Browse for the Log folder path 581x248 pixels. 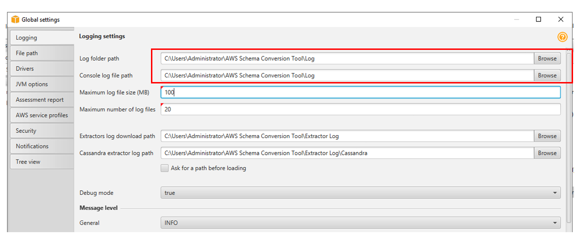pos(547,58)
